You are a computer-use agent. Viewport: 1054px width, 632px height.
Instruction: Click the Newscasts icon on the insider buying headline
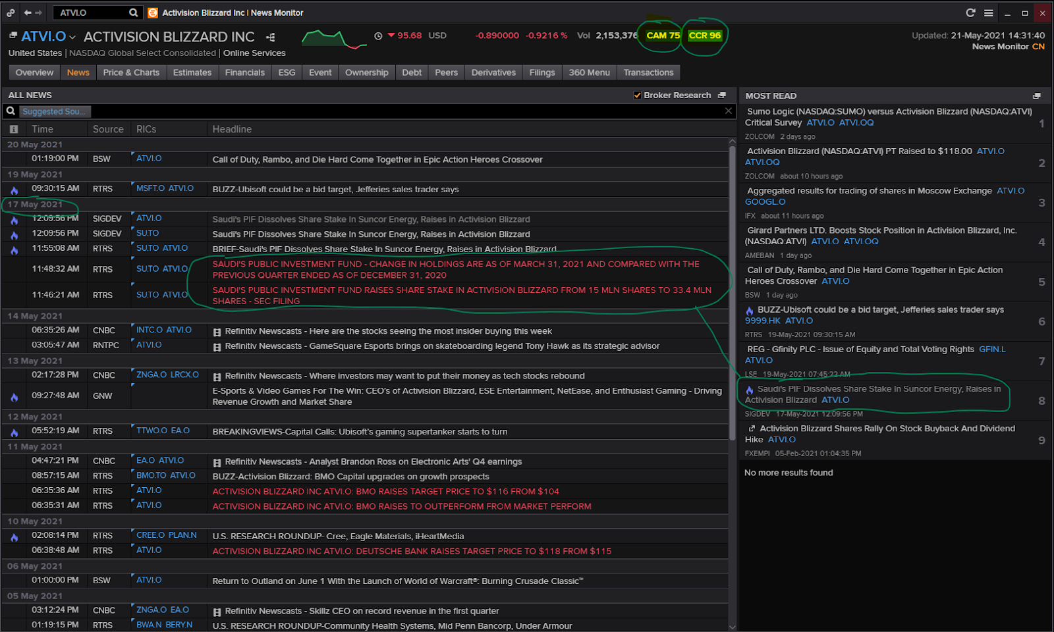coord(217,332)
